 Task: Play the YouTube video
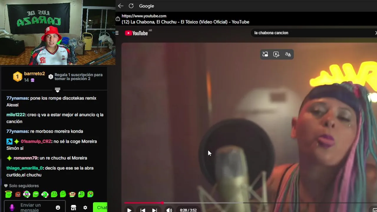129,210
